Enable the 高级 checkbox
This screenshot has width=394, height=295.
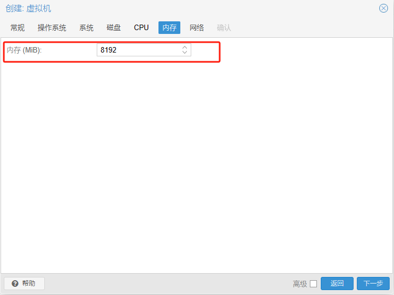pos(313,284)
